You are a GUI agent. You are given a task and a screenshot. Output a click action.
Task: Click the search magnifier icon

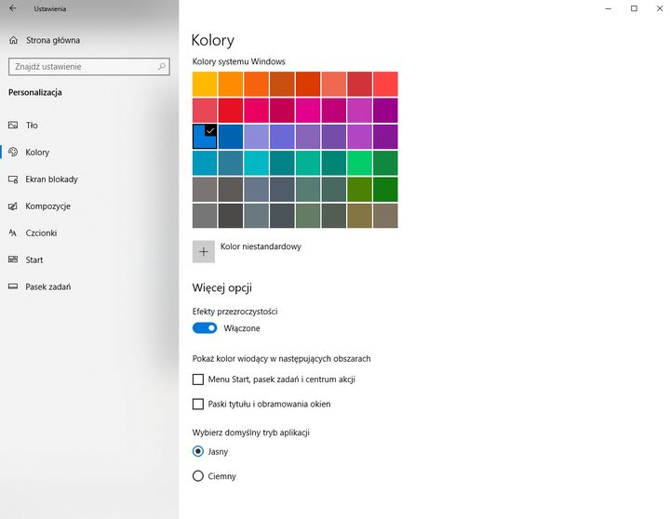(x=162, y=67)
